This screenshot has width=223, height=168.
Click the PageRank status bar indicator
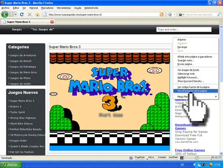(139, 157)
